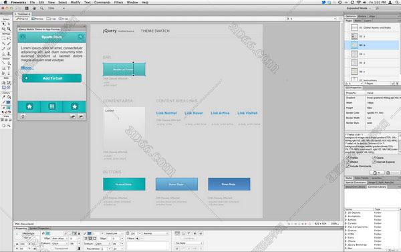Screen dimensions: 401x252
Task: Expand the 2D Objects folder in library
Action: coord(346,213)
